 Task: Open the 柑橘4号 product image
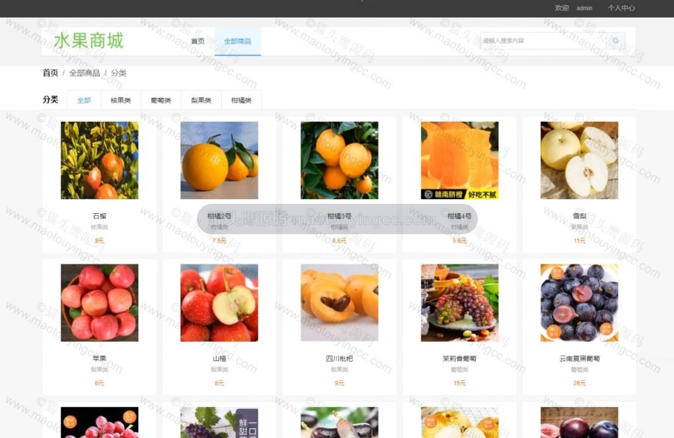pos(459,160)
